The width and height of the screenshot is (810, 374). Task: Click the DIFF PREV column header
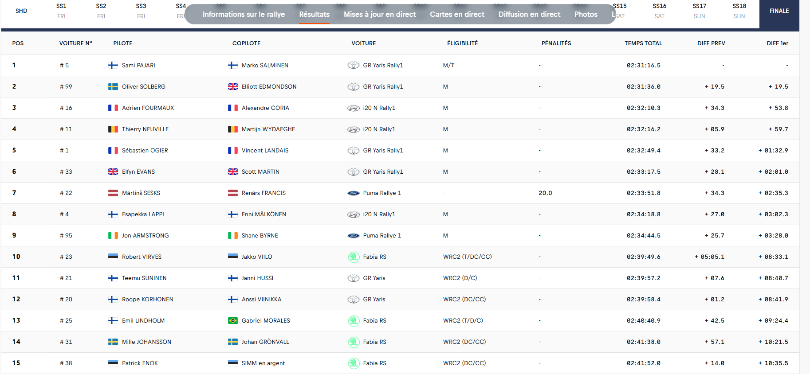pos(711,43)
